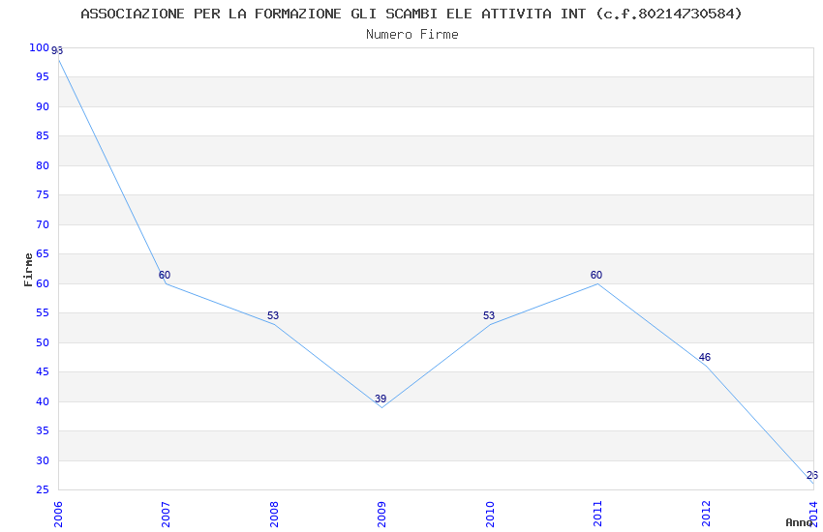Click the y-axis value 70
Viewport: 823px width, 532px height.
point(43,224)
